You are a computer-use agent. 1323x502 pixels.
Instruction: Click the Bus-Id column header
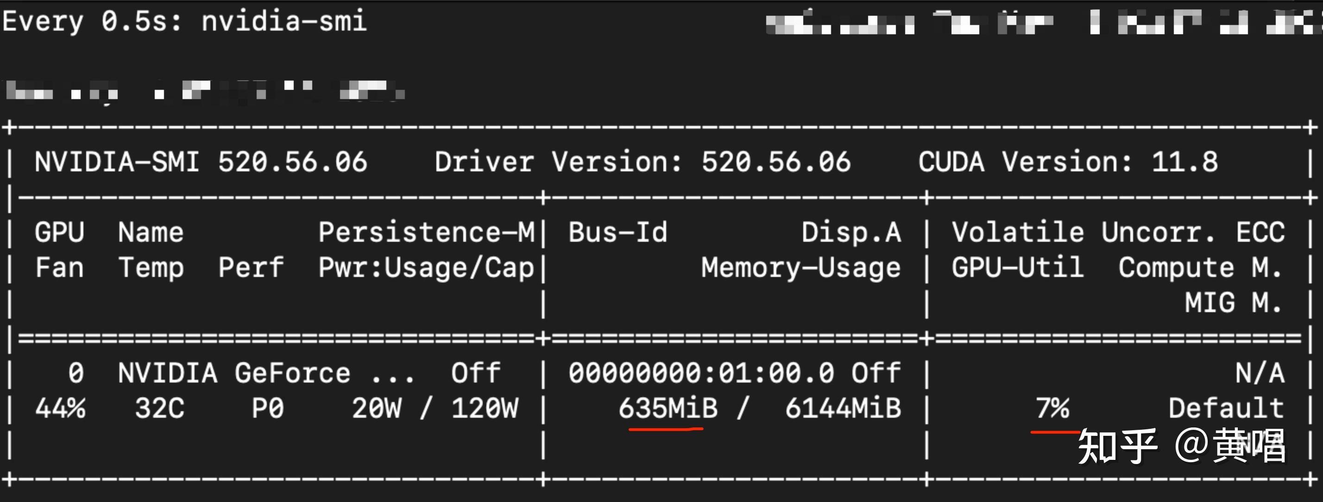617,232
